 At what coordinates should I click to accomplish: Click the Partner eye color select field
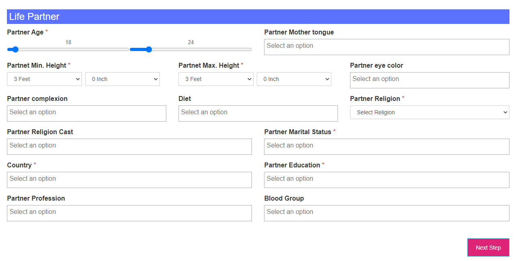(x=429, y=80)
